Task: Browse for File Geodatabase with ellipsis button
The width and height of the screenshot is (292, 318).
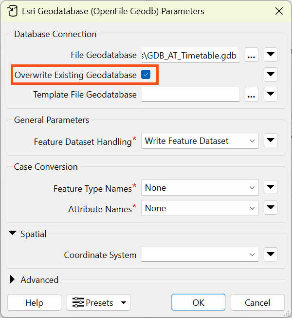Action: tap(251, 55)
